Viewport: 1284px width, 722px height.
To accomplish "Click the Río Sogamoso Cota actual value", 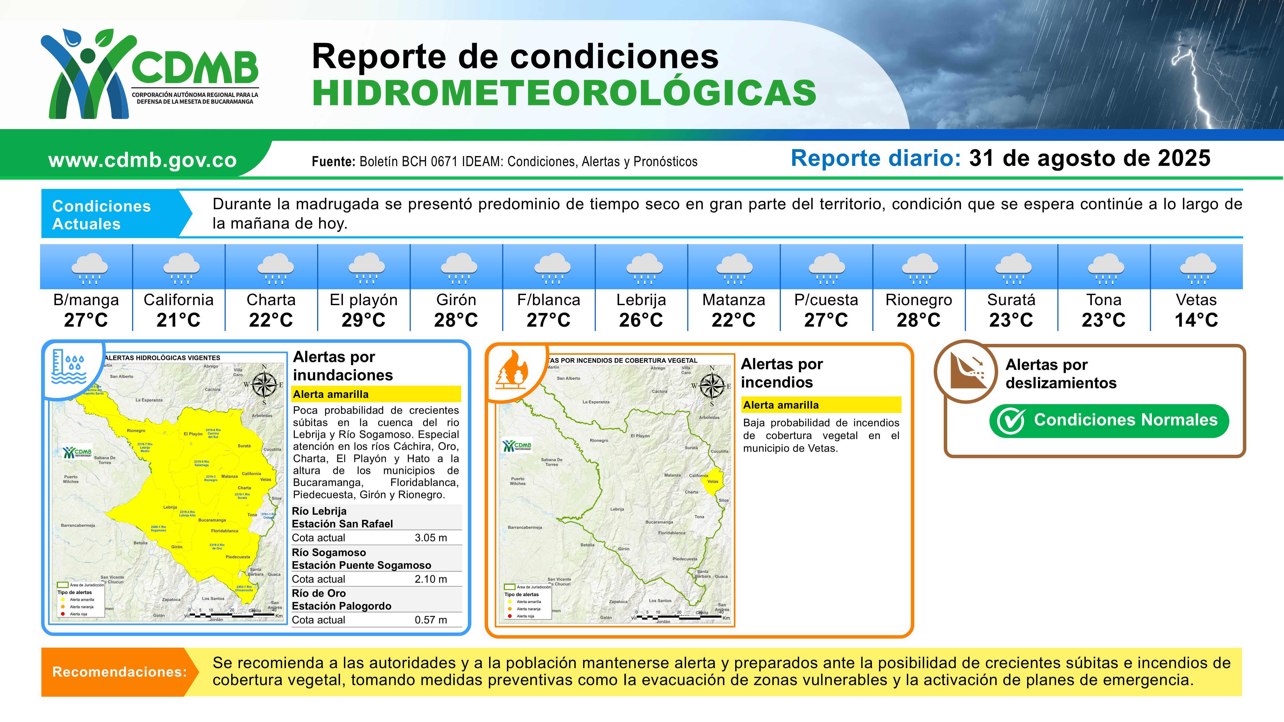I will (x=430, y=579).
